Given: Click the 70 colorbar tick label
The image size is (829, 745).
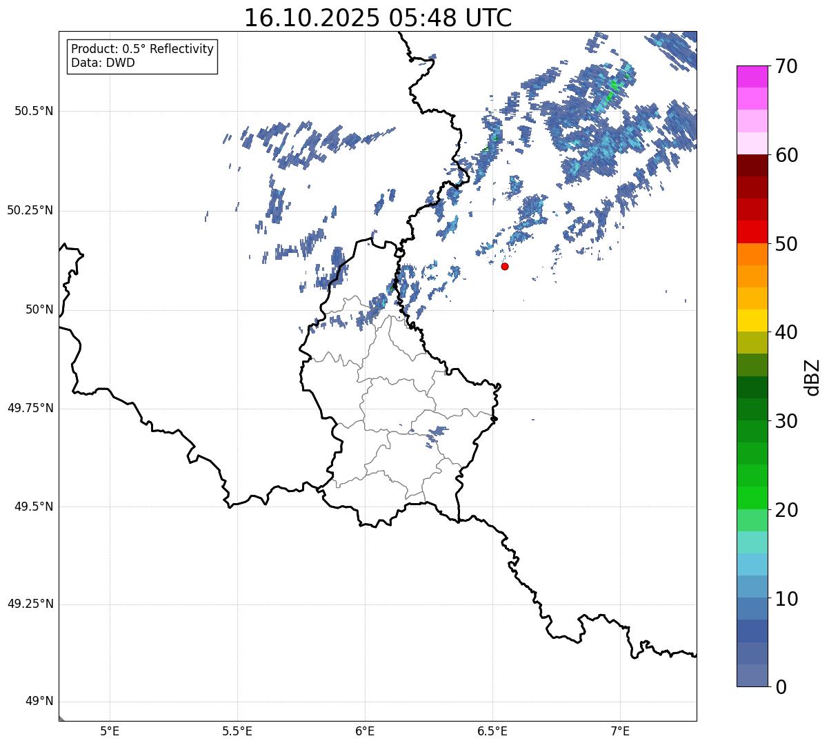Looking at the screenshot, I should click(786, 66).
